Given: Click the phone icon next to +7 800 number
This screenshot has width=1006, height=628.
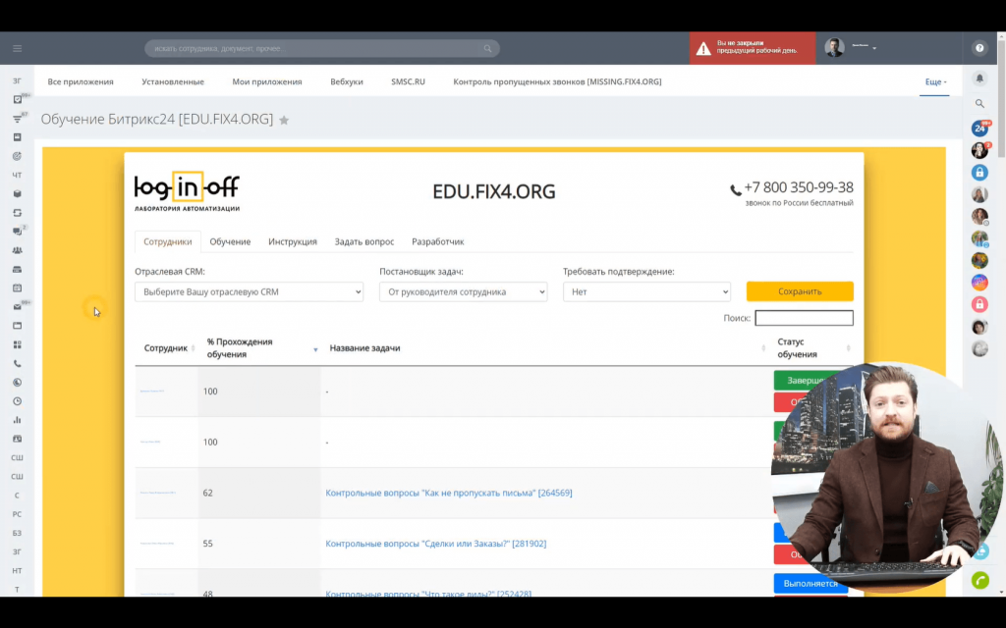Looking at the screenshot, I should point(735,189).
